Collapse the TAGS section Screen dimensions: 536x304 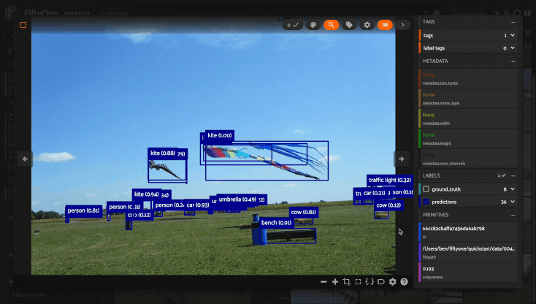point(513,22)
